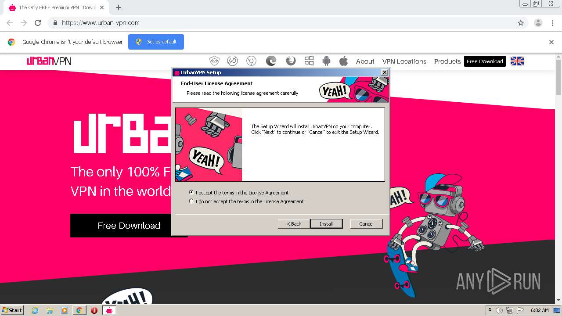Open the About menu on the website
Screen dimensions: 562x316
(365, 61)
